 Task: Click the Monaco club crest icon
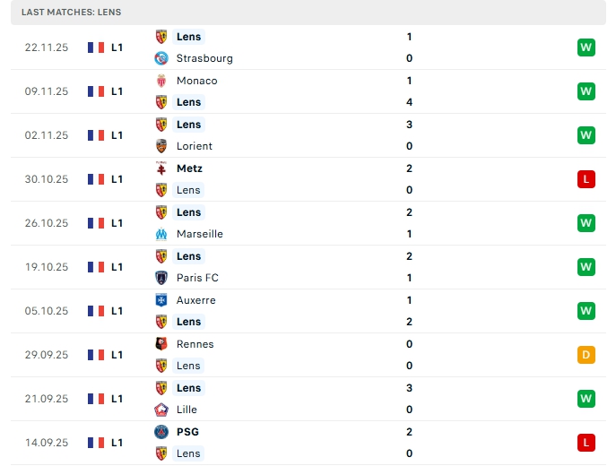(x=161, y=81)
